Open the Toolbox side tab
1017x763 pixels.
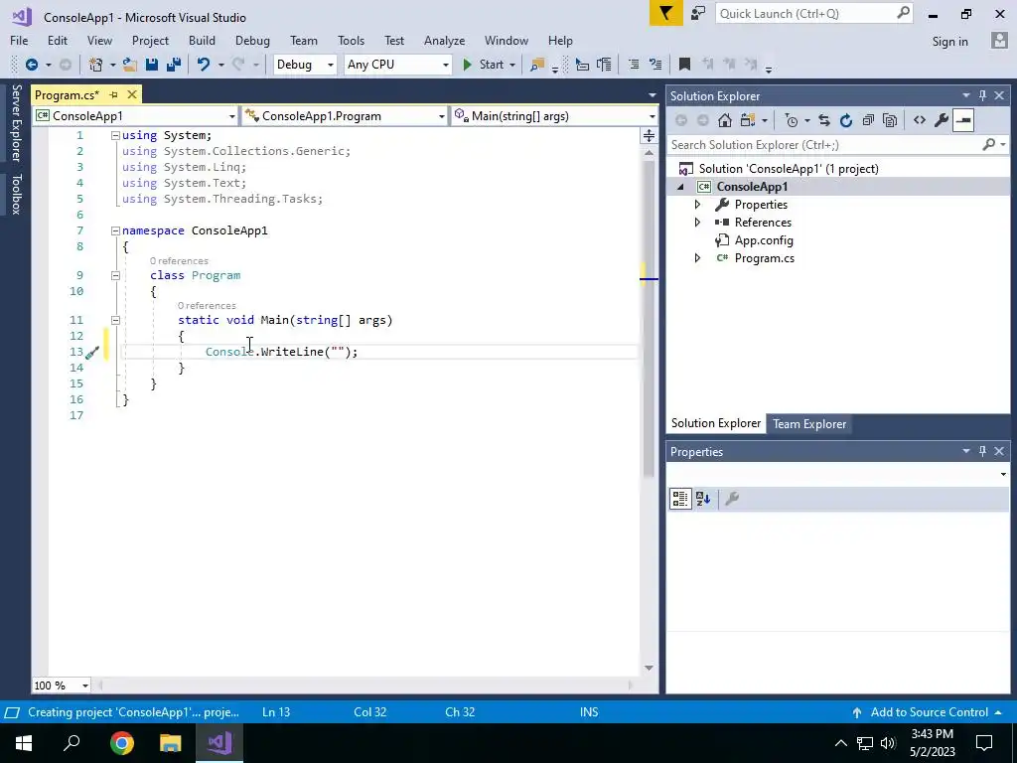click(17, 194)
